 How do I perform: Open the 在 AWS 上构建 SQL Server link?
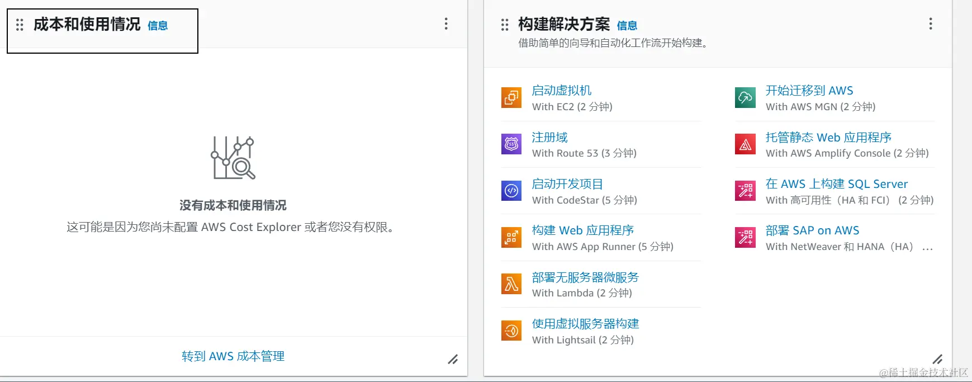837,184
